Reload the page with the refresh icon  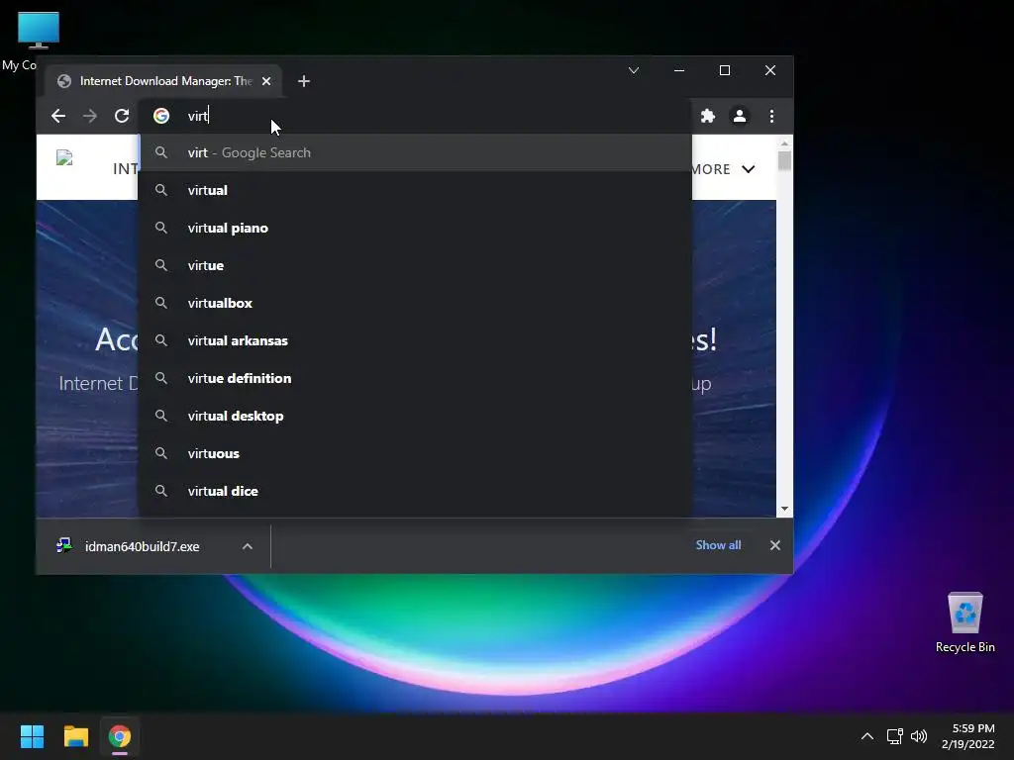pos(122,116)
